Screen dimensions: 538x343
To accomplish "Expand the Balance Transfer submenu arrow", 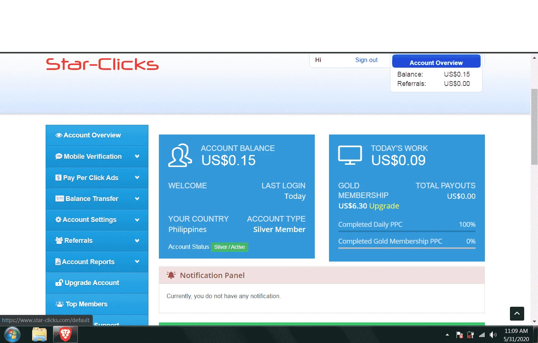I will pos(137,199).
